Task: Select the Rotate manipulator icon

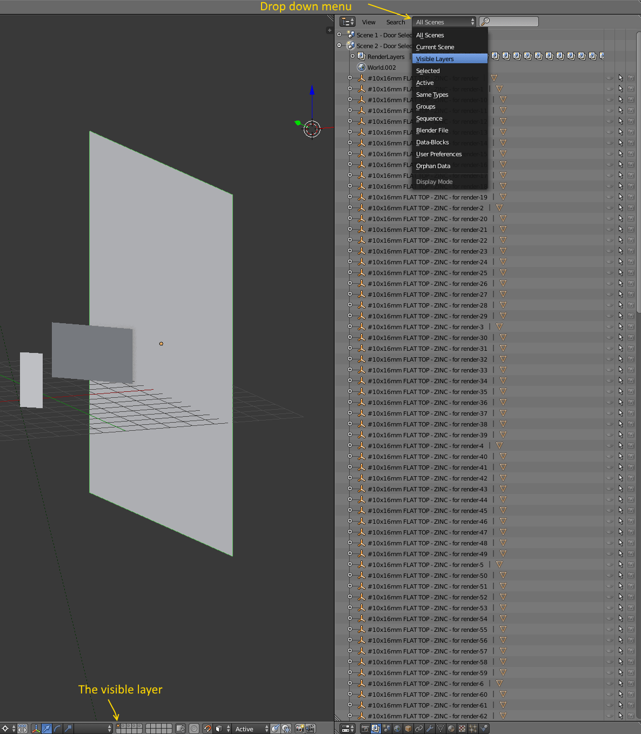Action: pos(57,729)
